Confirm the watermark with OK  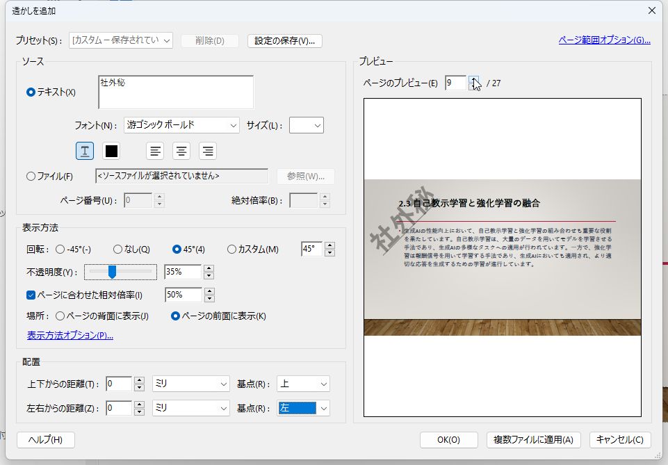(x=448, y=439)
